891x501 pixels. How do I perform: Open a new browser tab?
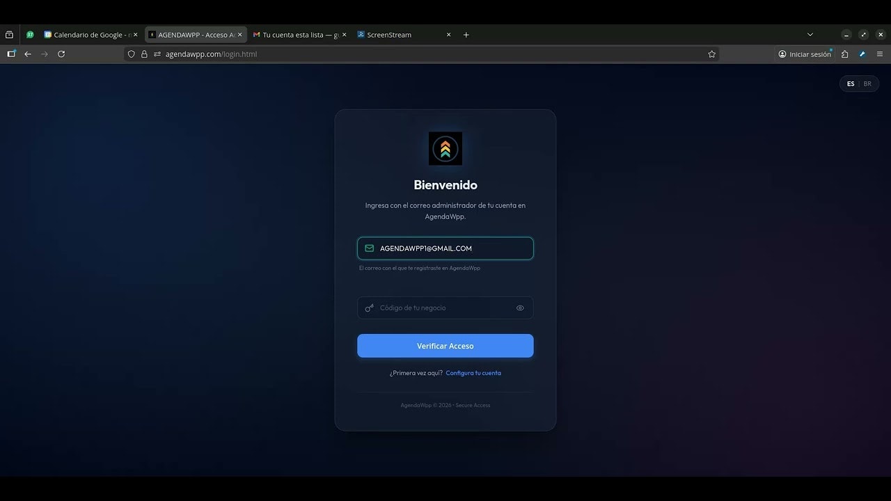point(466,35)
